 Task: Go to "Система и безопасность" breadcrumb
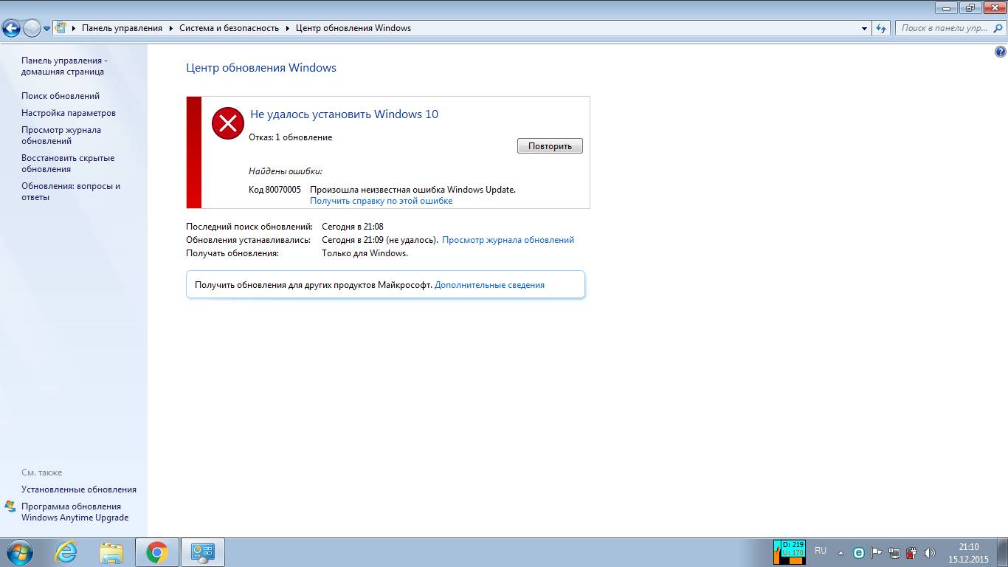click(229, 28)
